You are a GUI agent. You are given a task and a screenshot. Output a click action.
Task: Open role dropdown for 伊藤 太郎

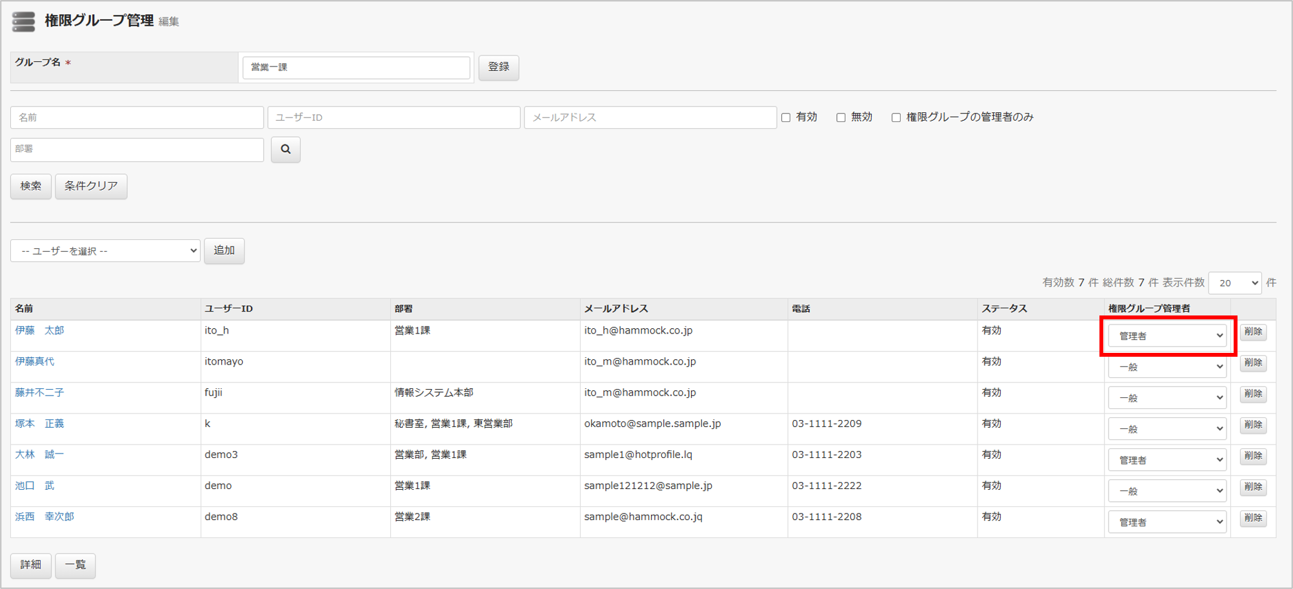pos(1167,336)
